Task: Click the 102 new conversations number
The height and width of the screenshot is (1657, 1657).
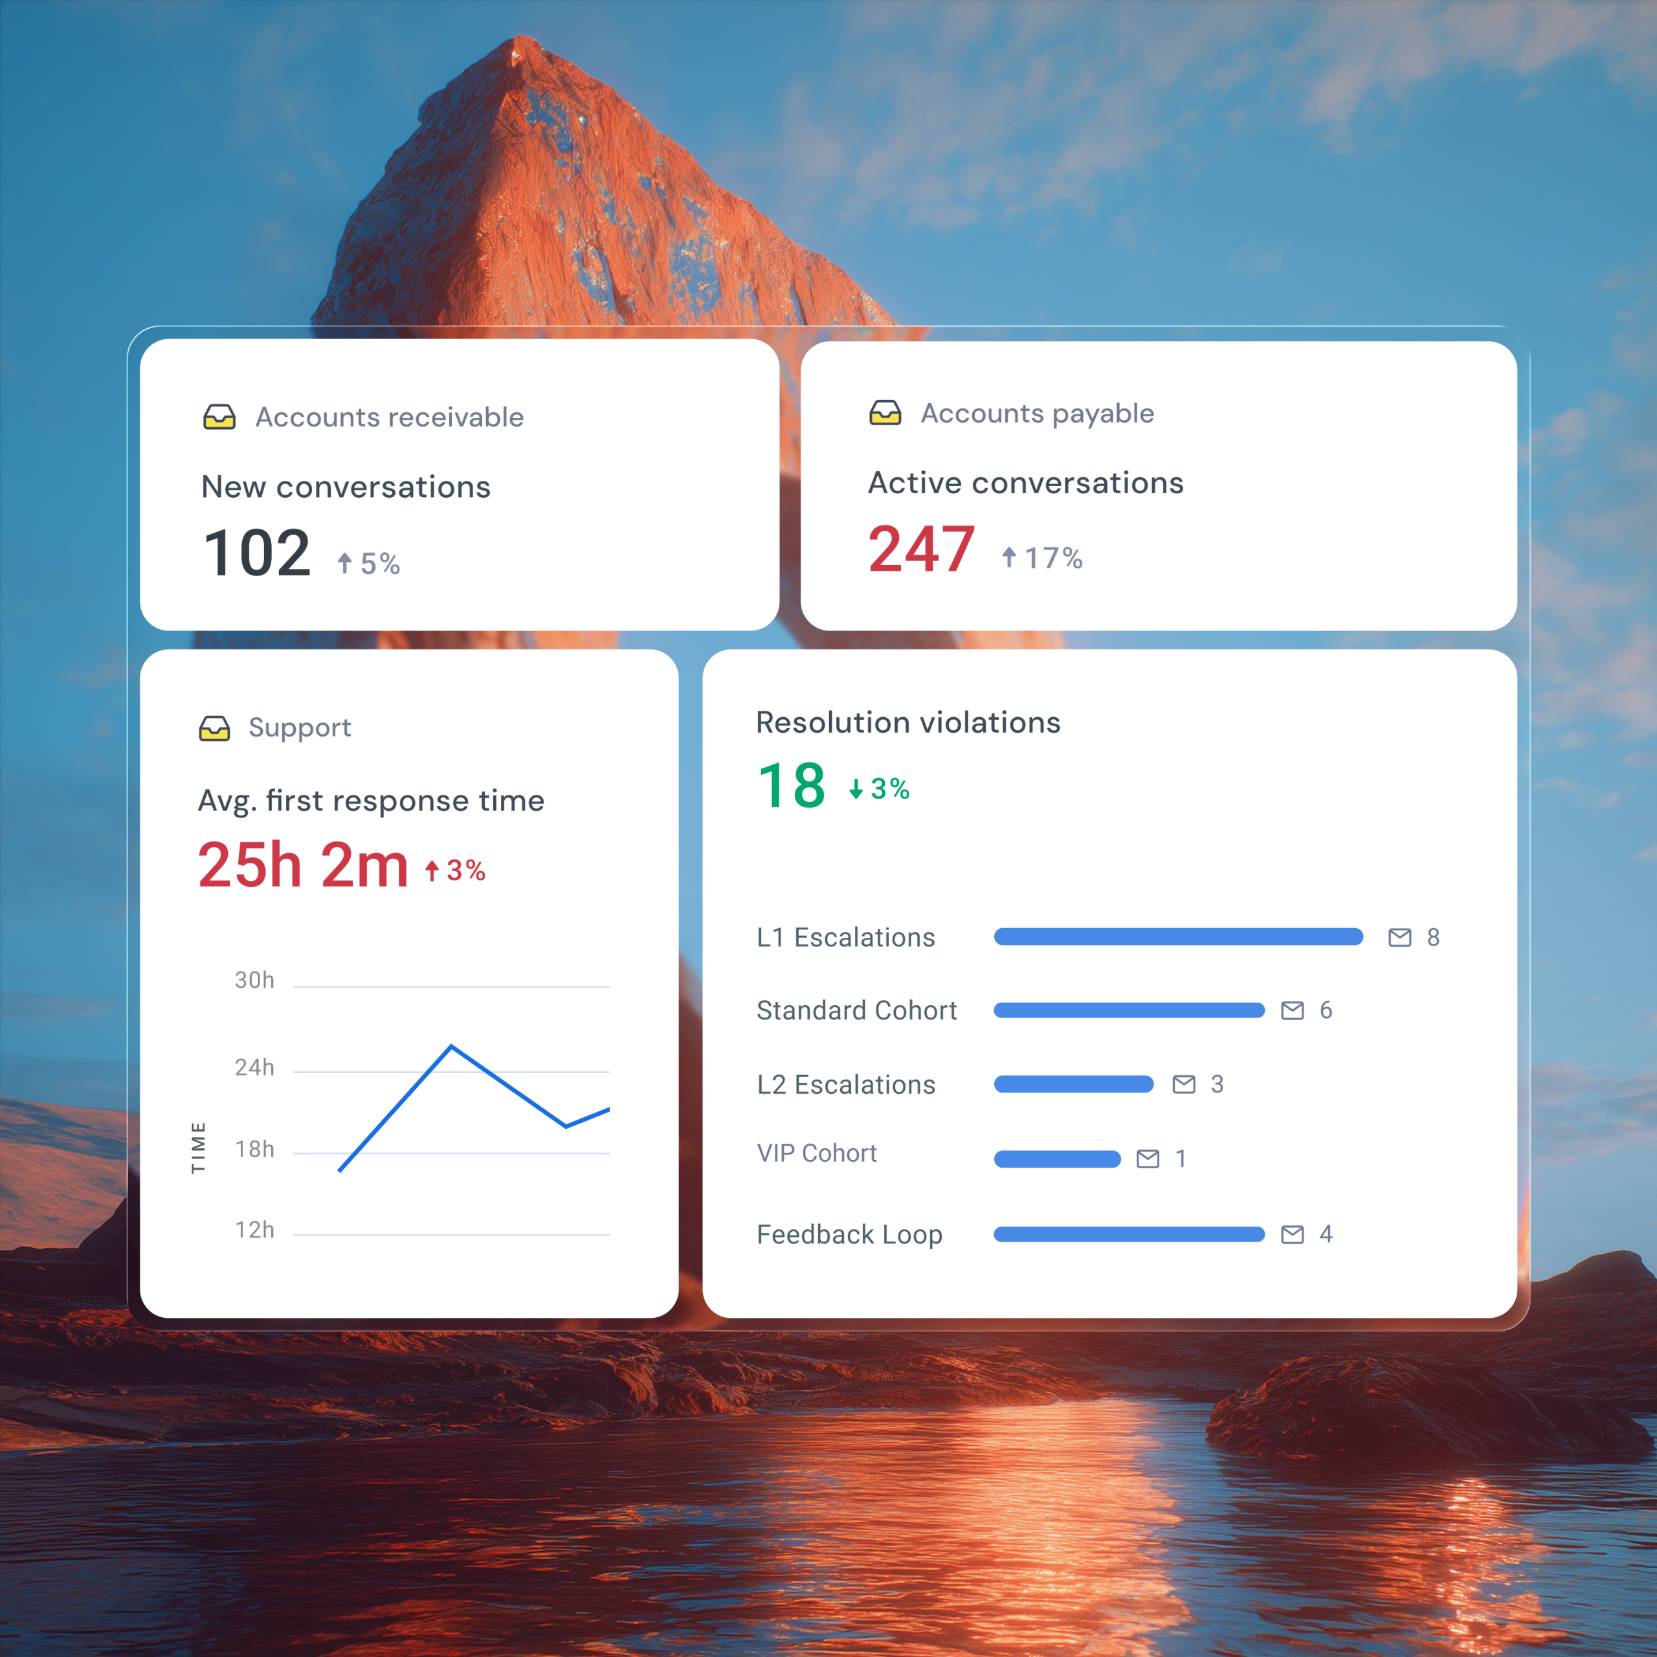Action: click(x=256, y=553)
